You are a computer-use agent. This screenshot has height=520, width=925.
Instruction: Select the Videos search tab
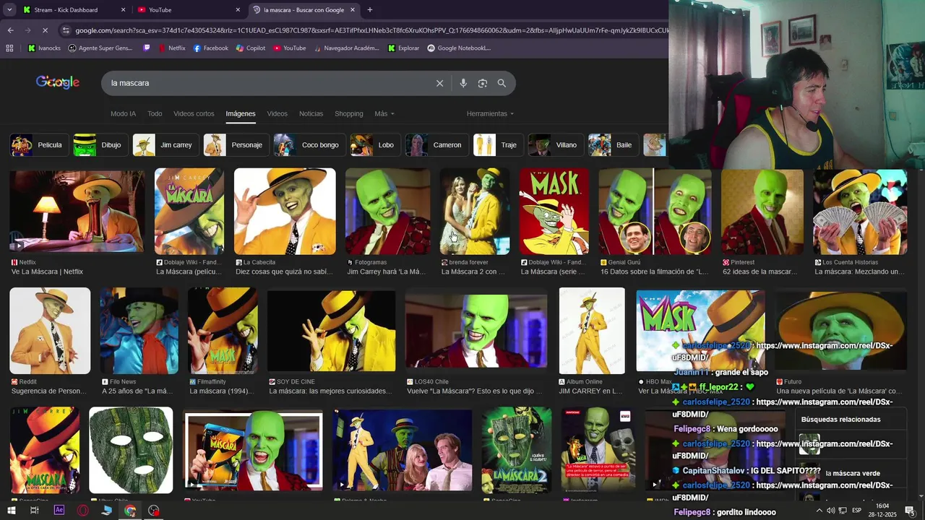pos(277,113)
